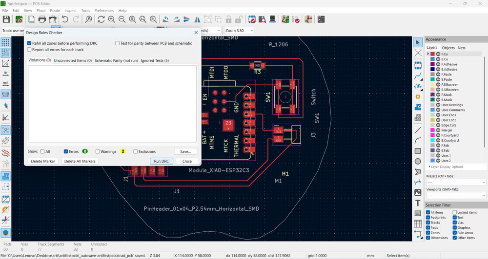488x259 pixels.
Task: Click the Run DRC button
Action: [x=162, y=161]
